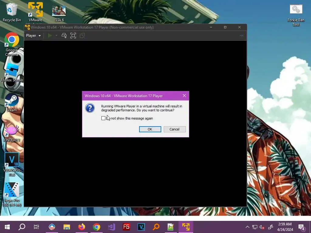
Task: Click the orange magnifier taskbar app
Action: tap(156, 227)
